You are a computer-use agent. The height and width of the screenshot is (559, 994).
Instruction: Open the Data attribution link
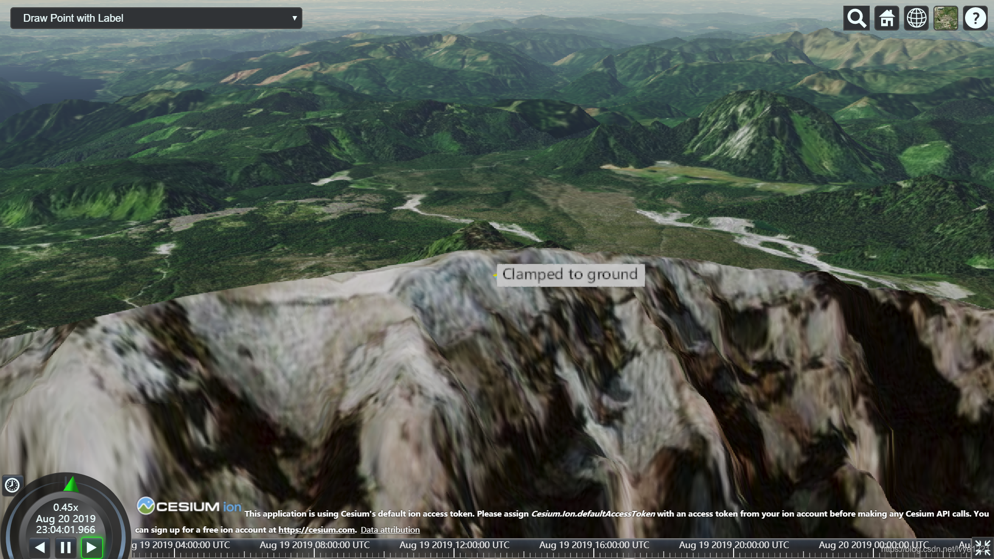tap(390, 529)
